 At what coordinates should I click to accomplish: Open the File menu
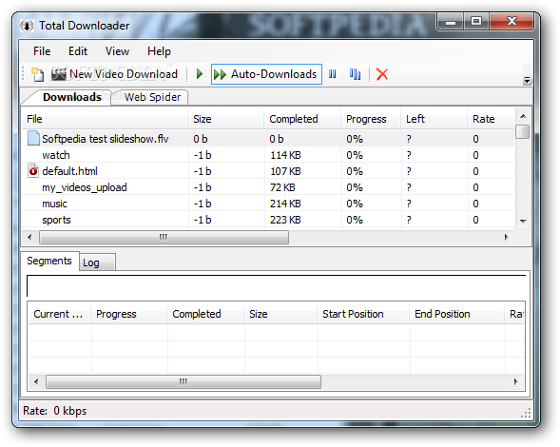[42, 51]
